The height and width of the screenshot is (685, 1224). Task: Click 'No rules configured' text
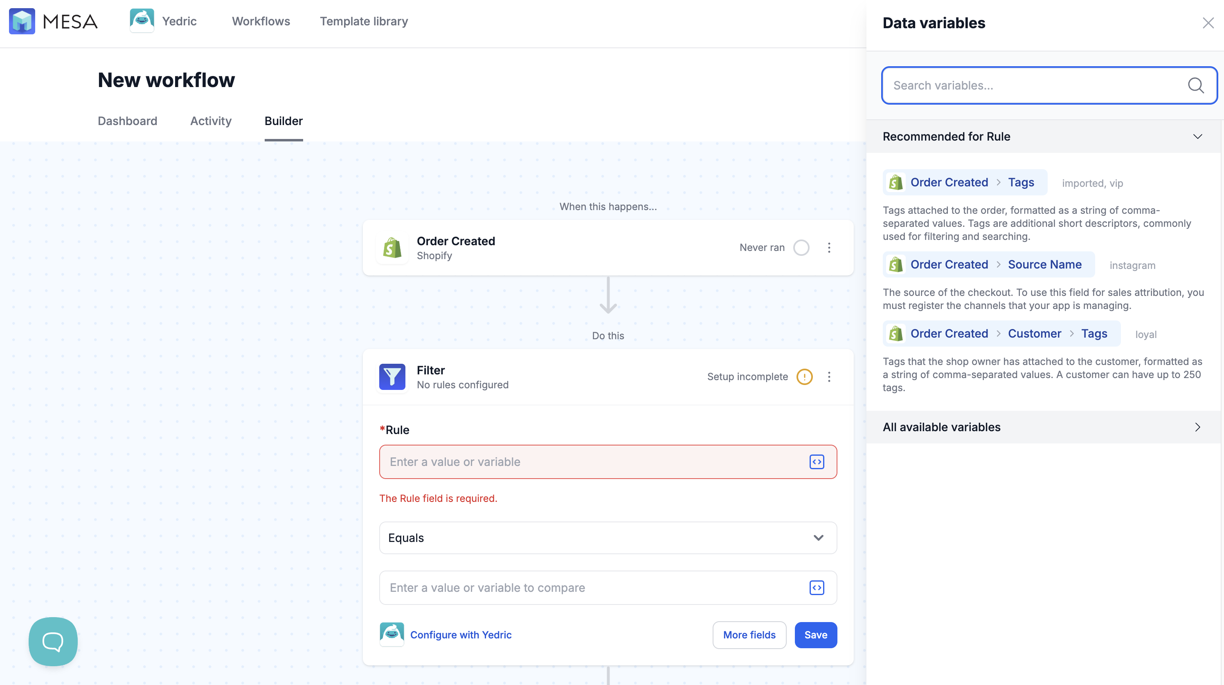pos(462,385)
